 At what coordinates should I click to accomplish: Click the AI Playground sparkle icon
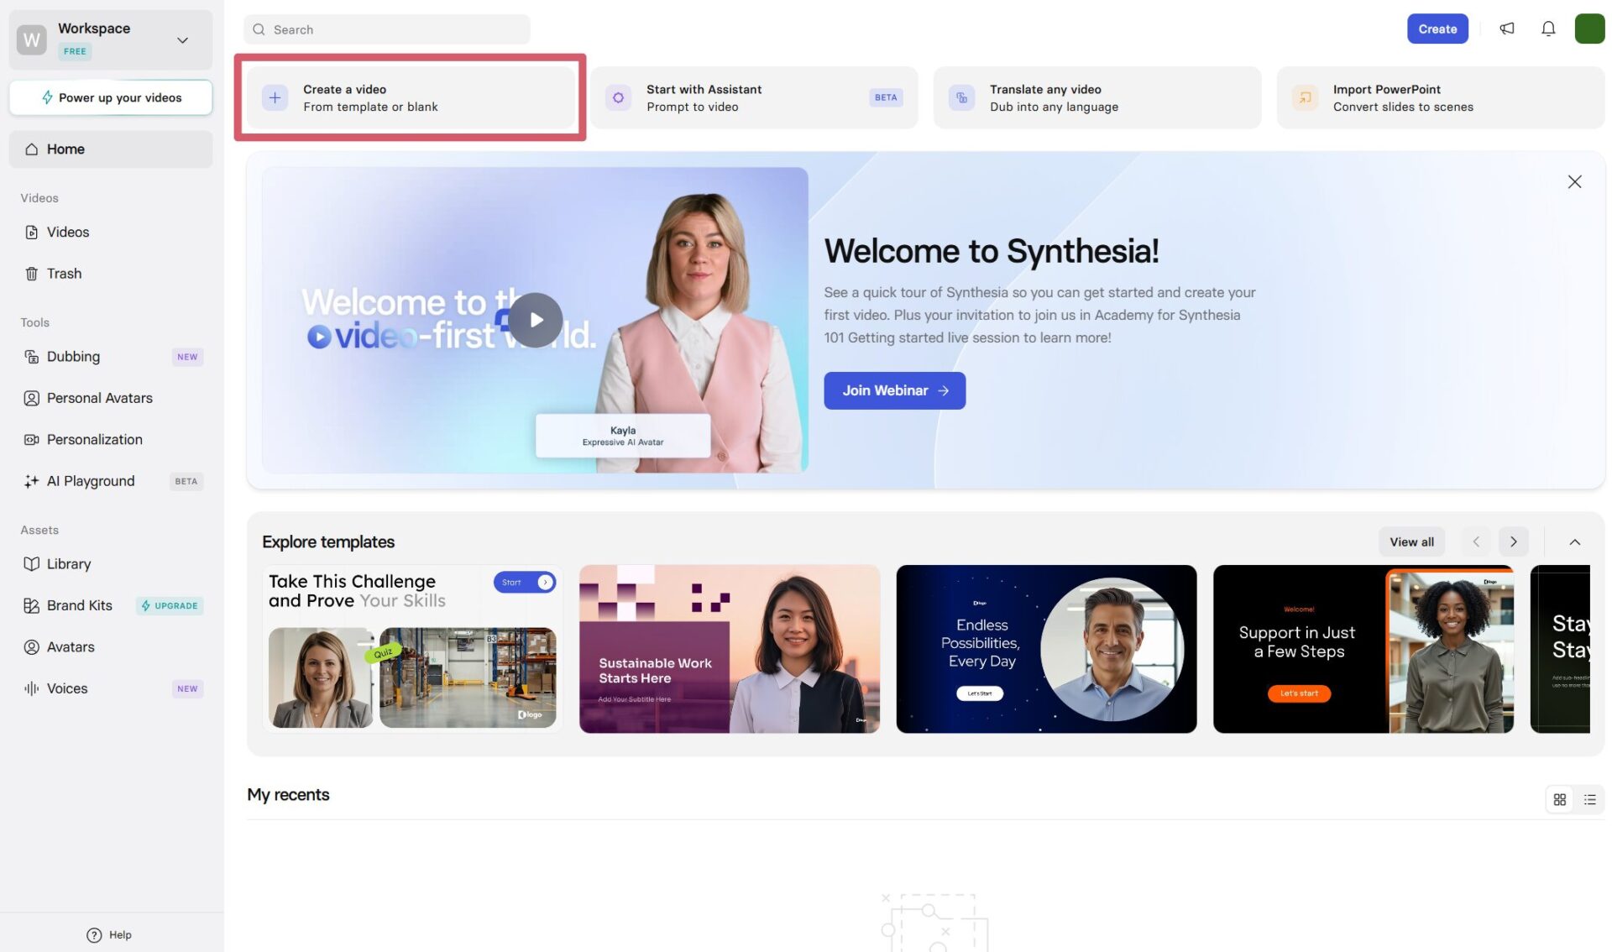coord(31,481)
